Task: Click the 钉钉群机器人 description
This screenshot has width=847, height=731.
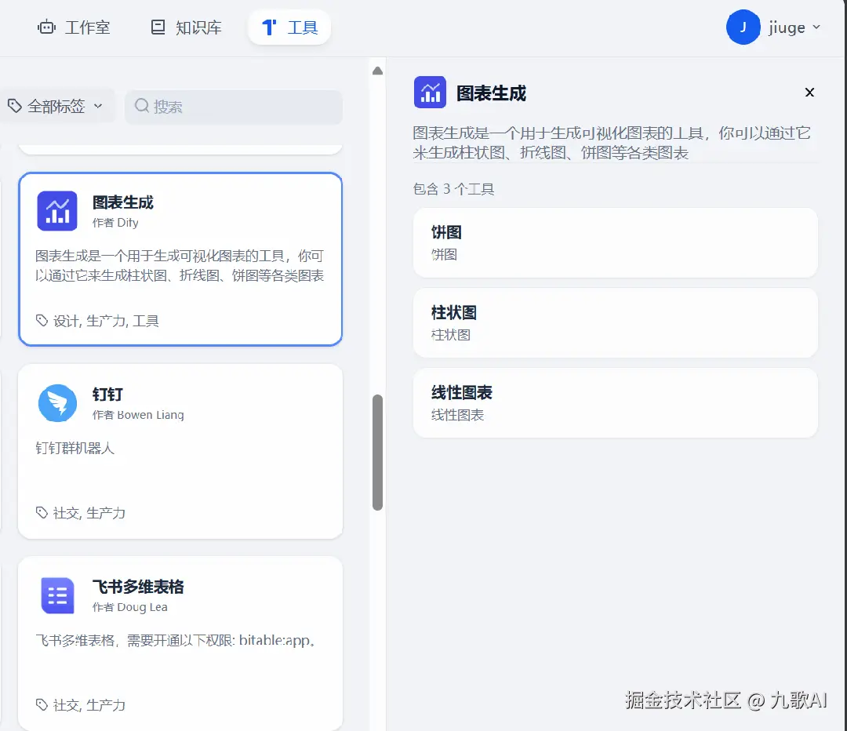Action: pos(75,448)
